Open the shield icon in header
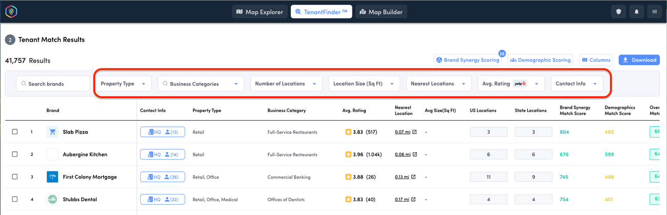 (618, 12)
